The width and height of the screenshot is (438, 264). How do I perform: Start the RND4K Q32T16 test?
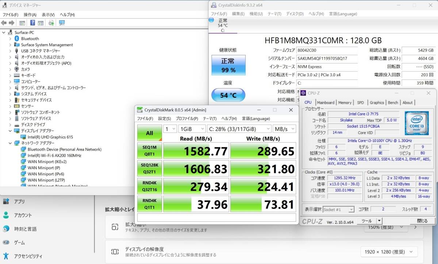[x=150, y=186]
